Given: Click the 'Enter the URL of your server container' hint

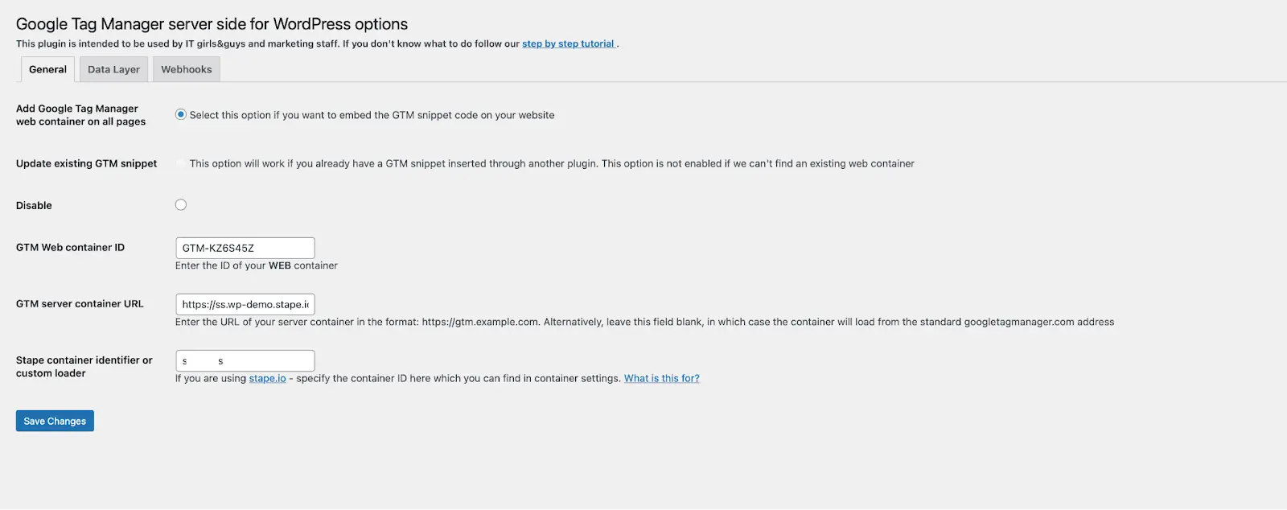Looking at the screenshot, I should [x=644, y=322].
